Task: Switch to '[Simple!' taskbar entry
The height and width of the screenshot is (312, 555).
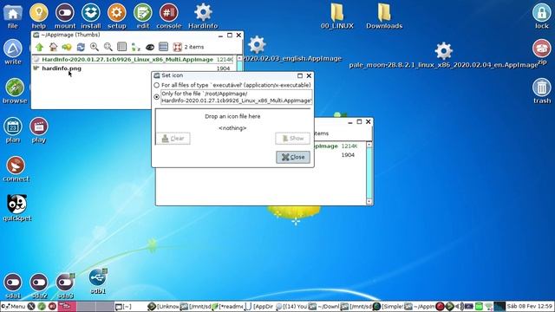Action: tap(388, 306)
